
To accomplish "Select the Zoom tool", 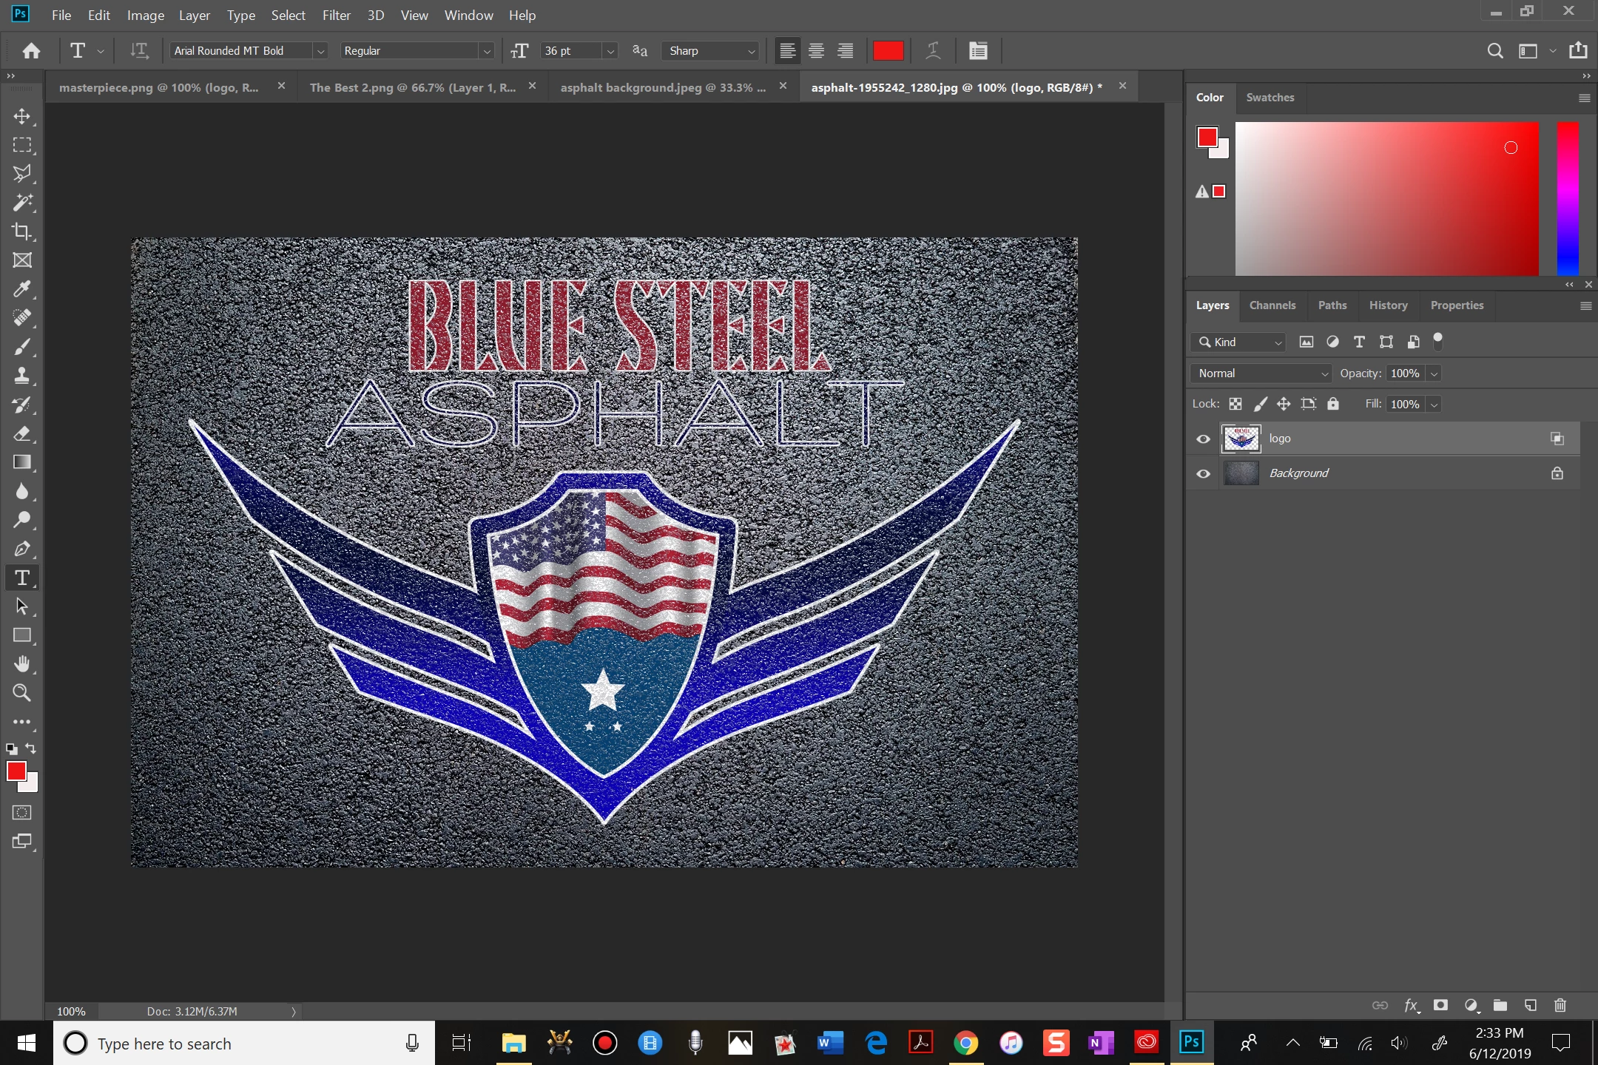I will click(22, 693).
